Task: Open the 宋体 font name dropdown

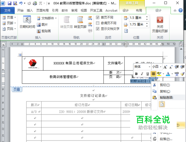Action: point(142,67)
